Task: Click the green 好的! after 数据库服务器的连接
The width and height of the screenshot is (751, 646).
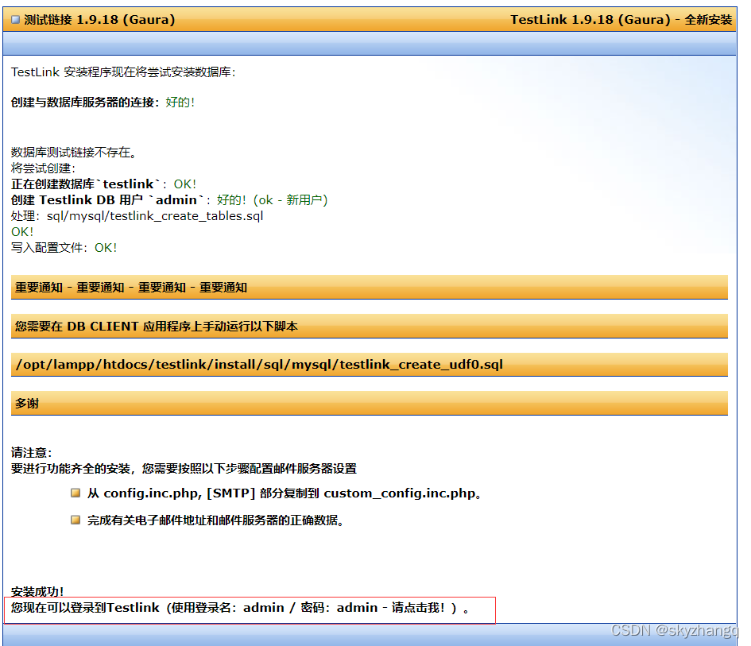Action: (180, 102)
